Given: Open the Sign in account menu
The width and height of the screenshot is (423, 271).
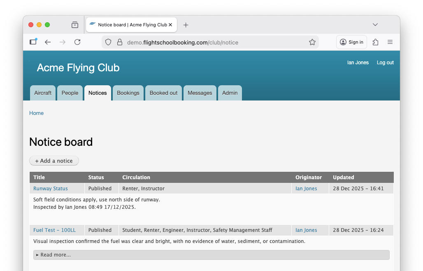Looking at the screenshot, I should [351, 42].
